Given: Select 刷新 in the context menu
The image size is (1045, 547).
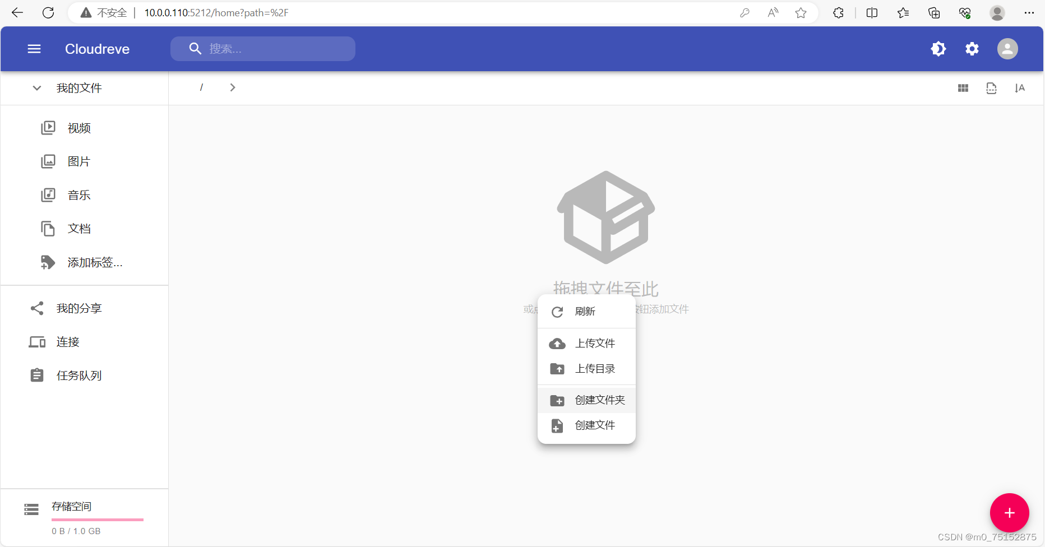Looking at the screenshot, I should (586, 312).
